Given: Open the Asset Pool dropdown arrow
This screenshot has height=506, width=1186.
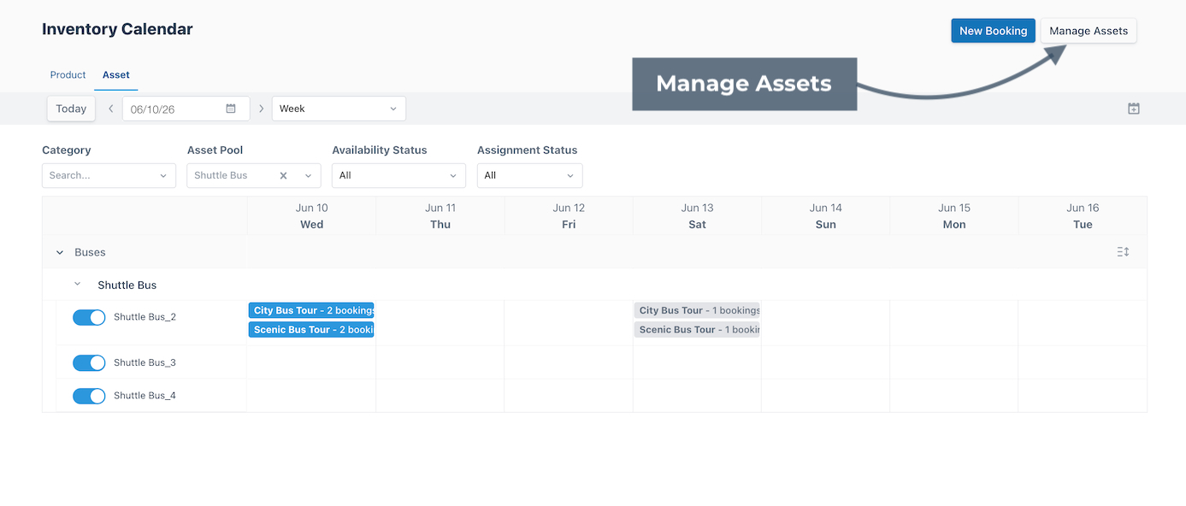Looking at the screenshot, I should point(309,175).
